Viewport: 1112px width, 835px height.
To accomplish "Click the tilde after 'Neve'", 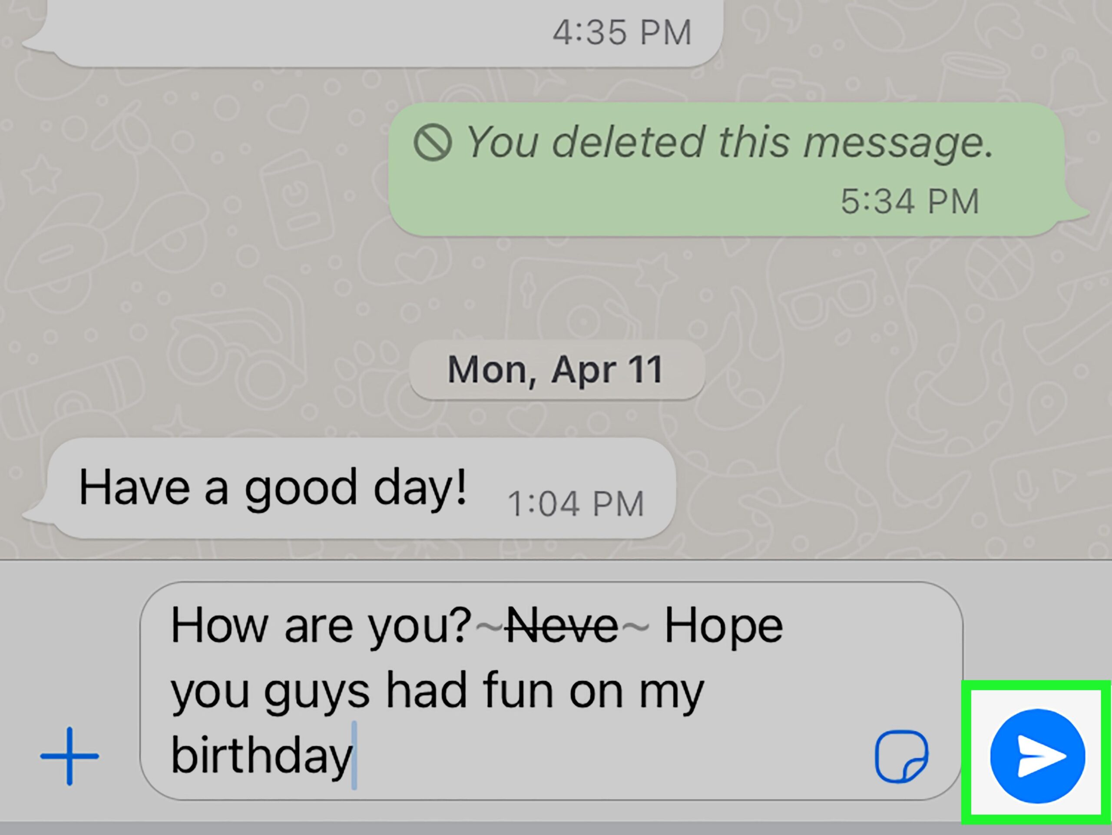I will click(x=635, y=626).
